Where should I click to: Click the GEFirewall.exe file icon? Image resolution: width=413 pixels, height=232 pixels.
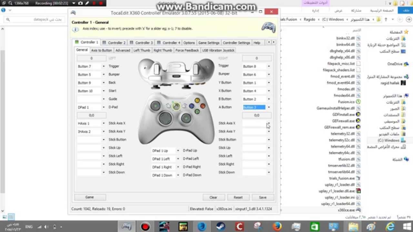click(x=358, y=121)
